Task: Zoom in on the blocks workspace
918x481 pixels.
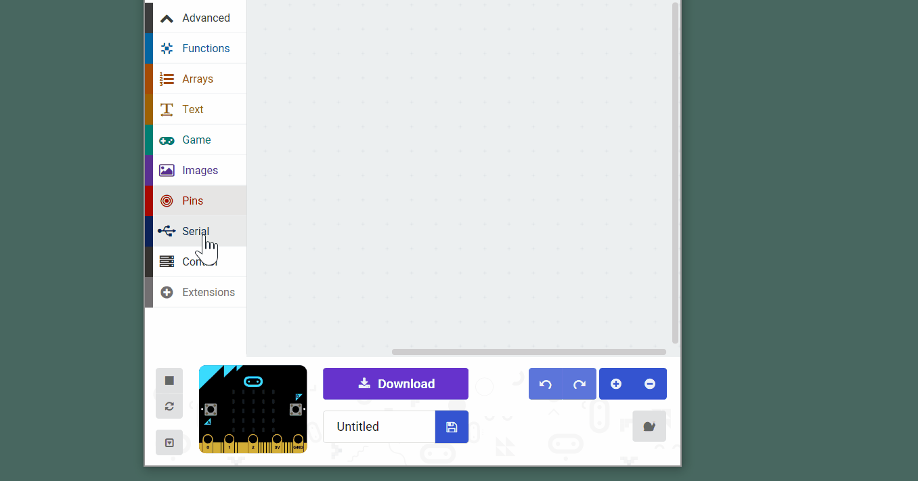Action: (x=615, y=383)
